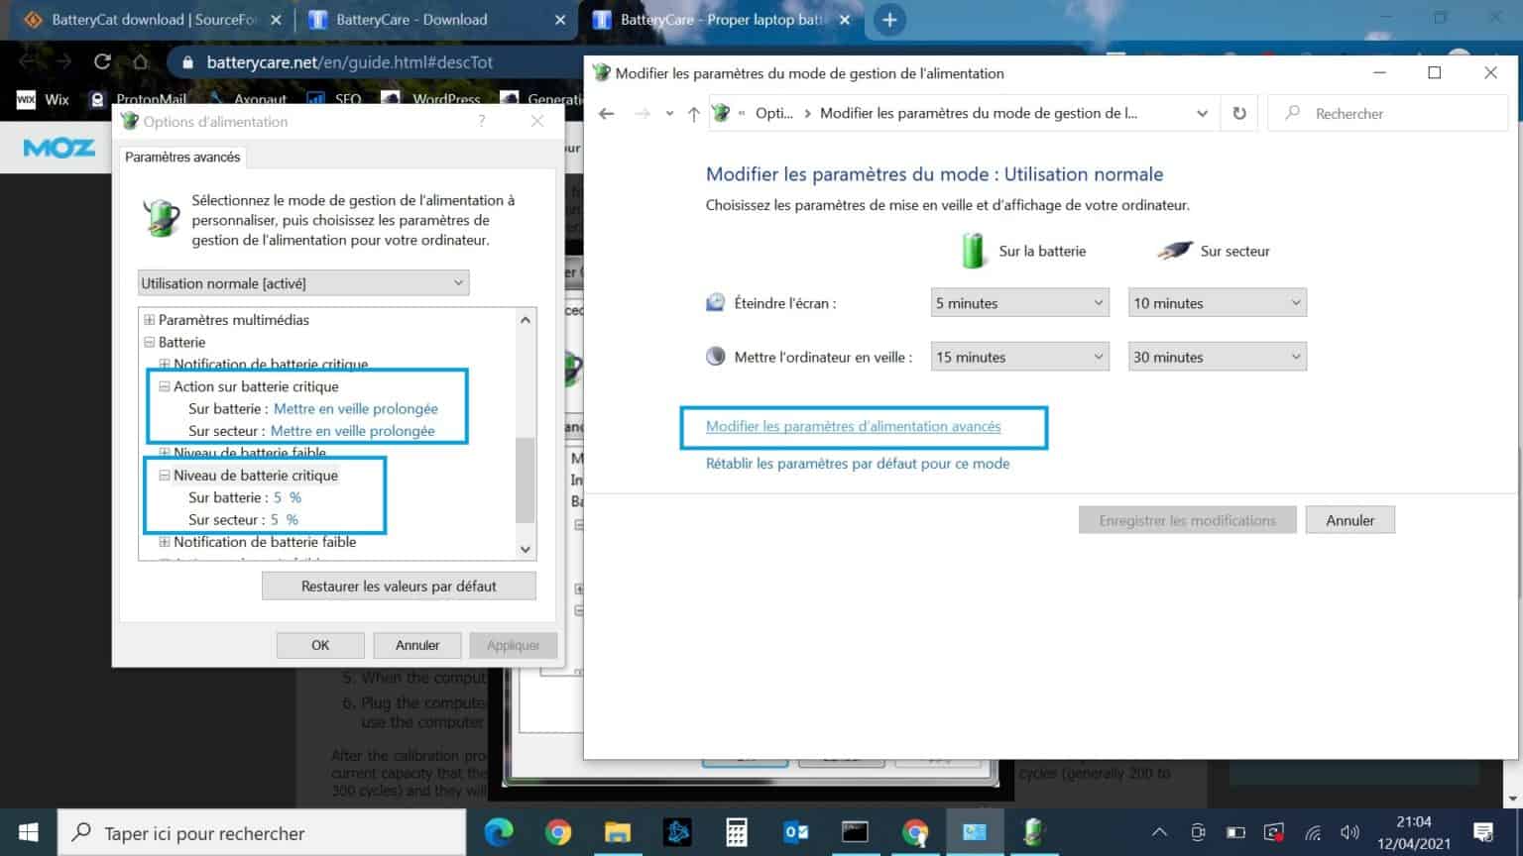The image size is (1523, 856).
Task: Expand the Notification de batterie faible node
Action: click(x=165, y=542)
